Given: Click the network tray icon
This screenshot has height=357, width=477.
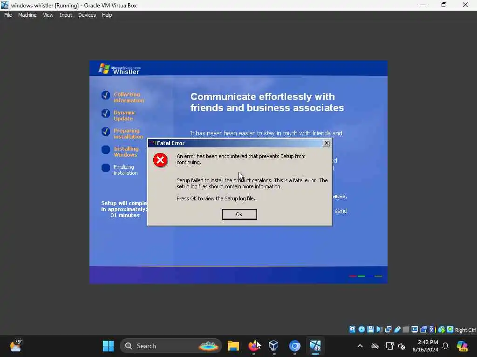Looking at the screenshot, I should point(389,346).
